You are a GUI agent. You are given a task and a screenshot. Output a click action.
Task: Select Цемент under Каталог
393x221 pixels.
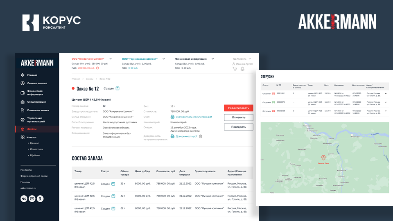pyautogui.click(x=34, y=143)
